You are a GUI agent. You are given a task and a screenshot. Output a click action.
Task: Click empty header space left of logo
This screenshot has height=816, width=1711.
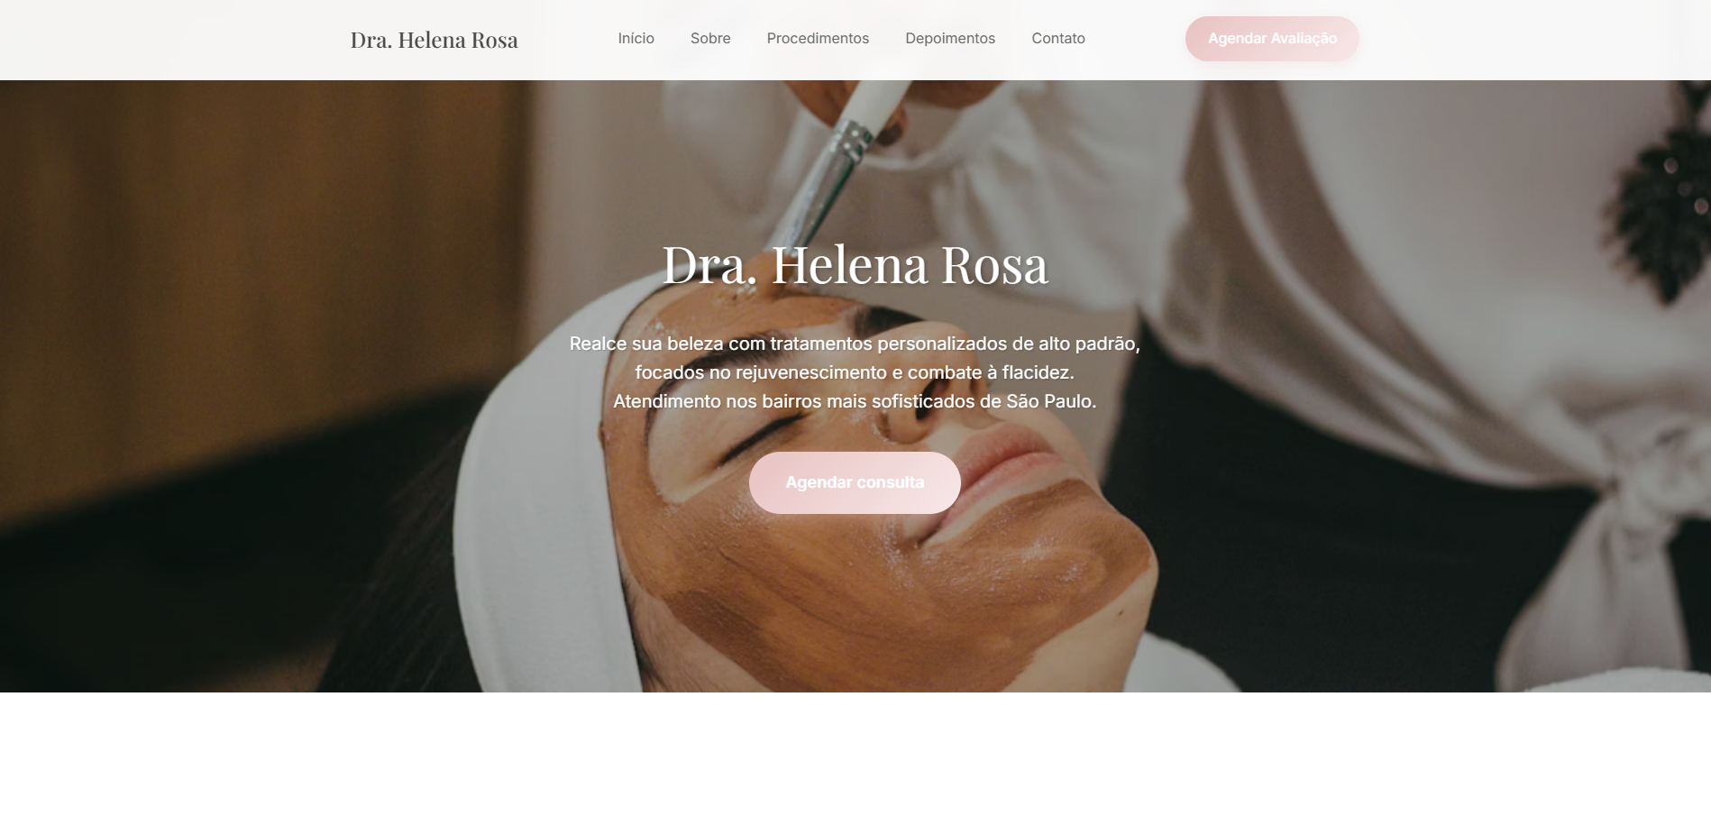point(171,40)
